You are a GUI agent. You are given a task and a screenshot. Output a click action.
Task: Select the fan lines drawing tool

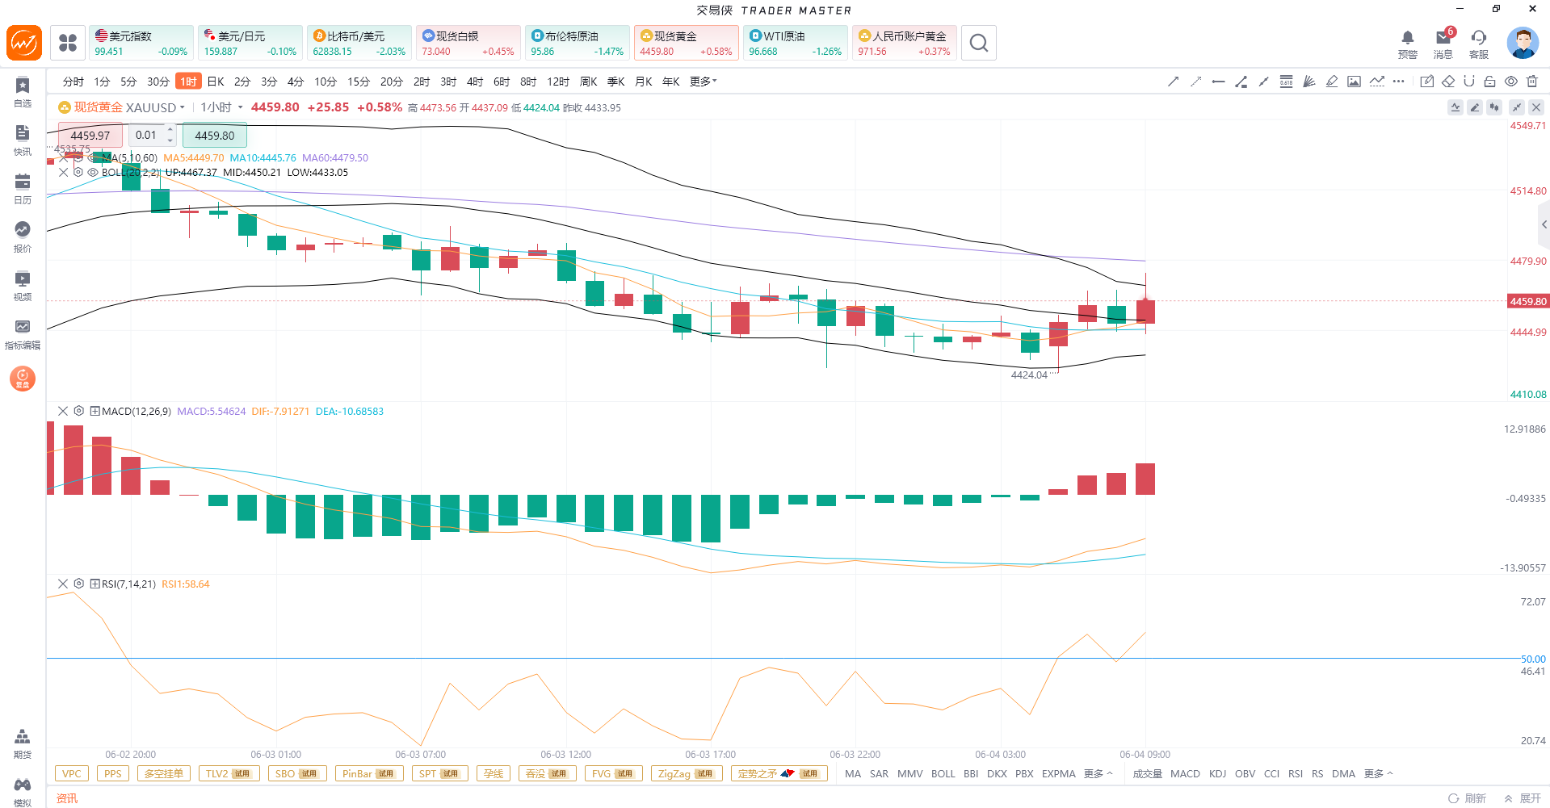[1309, 82]
